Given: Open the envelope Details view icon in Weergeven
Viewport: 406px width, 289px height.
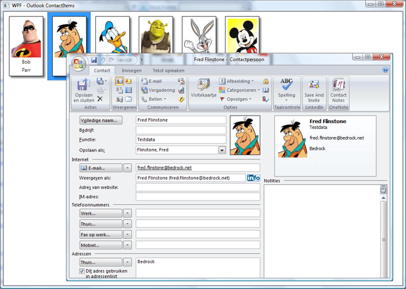Looking at the screenshot, I should [129, 82].
